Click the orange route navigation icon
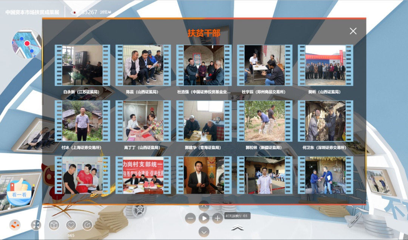 15,225
